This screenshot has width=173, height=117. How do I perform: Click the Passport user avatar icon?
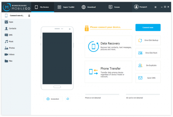click(136, 7)
